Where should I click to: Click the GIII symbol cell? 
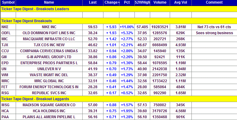(8, 57)
